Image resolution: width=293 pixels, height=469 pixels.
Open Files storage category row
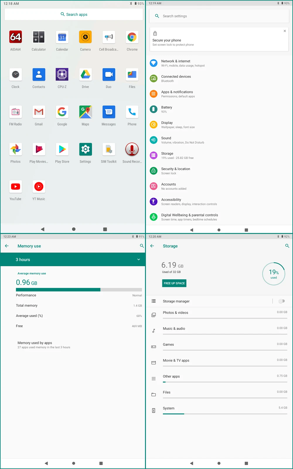coord(219,395)
